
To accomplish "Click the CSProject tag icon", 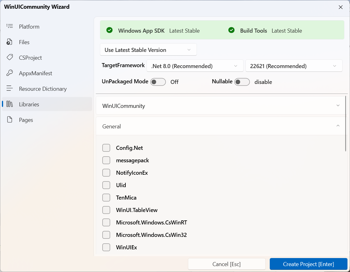I will coord(10,57).
